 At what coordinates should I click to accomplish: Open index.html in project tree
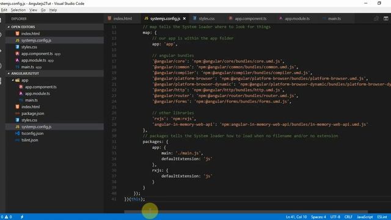click(31, 107)
